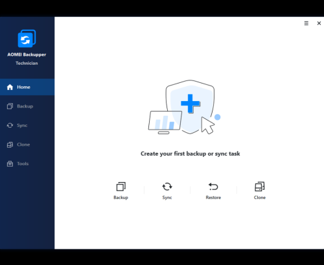324x265 pixels.
Task: Click the large Clone icon in bottom shortcuts
Action: [260, 187]
